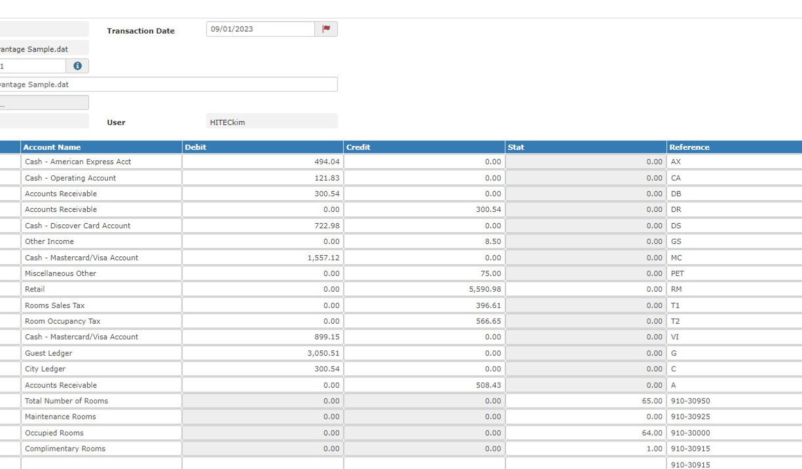This screenshot has width=802, height=469.
Task: Click reference cell DS
Action: point(734,226)
